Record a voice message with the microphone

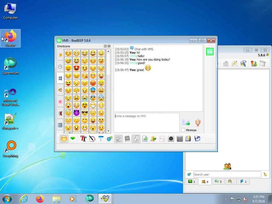tap(198, 122)
